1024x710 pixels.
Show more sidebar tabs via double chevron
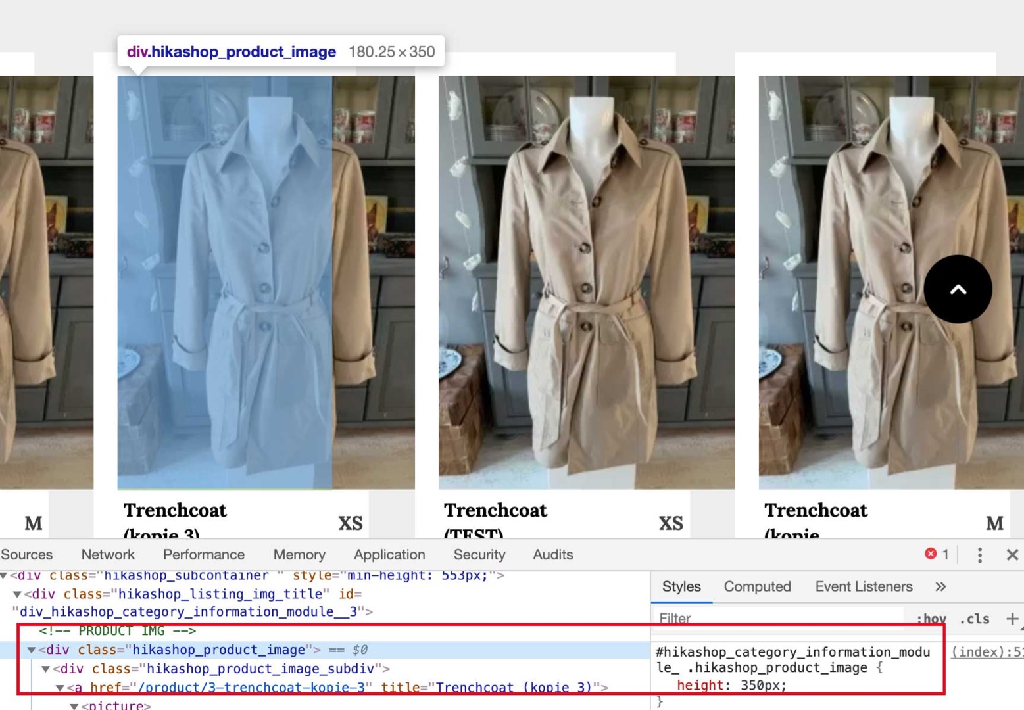point(940,586)
